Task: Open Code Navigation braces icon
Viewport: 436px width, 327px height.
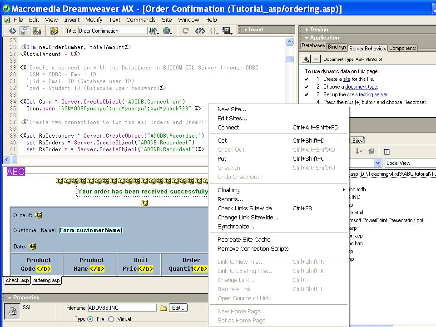Action: pos(214,30)
